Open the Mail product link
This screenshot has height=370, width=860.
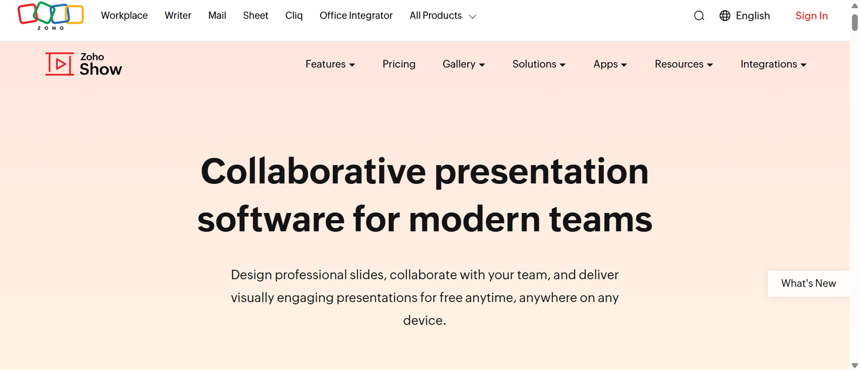217,16
